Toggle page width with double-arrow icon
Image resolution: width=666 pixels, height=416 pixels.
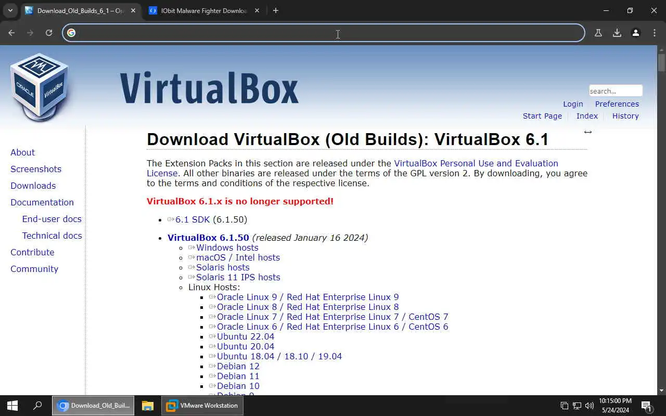pos(588,132)
